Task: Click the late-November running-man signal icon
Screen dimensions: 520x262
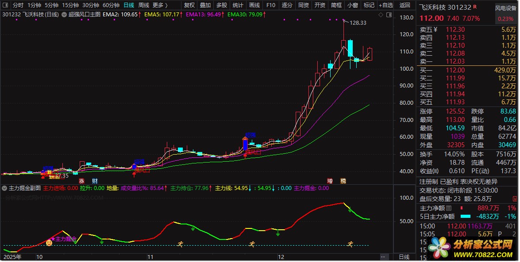Action: [252, 244]
